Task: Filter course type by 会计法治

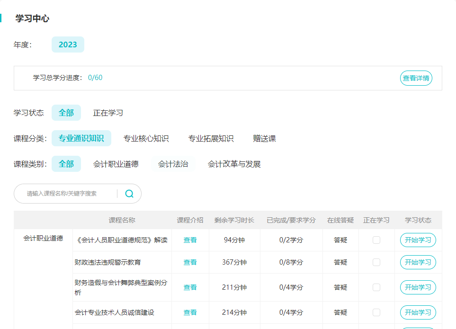Action: click(x=173, y=164)
